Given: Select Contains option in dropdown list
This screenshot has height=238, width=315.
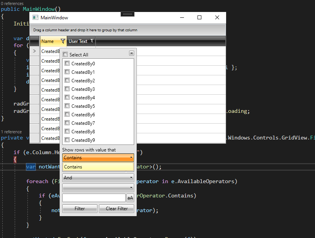Looking at the screenshot, I should (98, 167).
